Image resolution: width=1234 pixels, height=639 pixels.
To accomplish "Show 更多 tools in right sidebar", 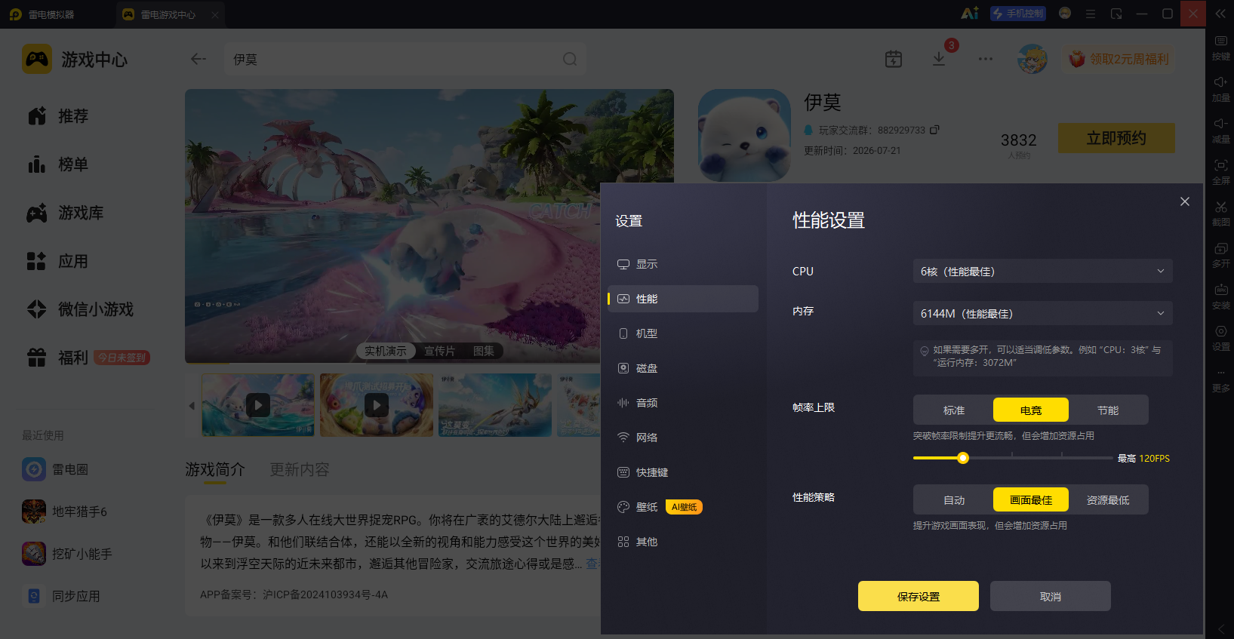I will click(1220, 379).
